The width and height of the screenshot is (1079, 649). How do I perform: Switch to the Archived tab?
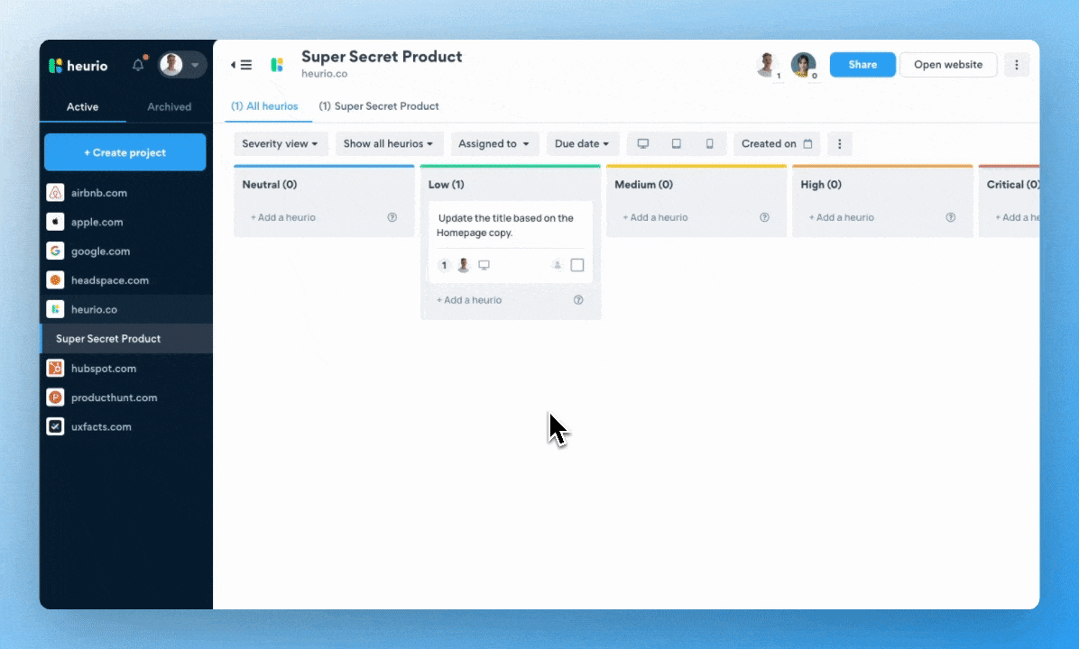click(169, 106)
